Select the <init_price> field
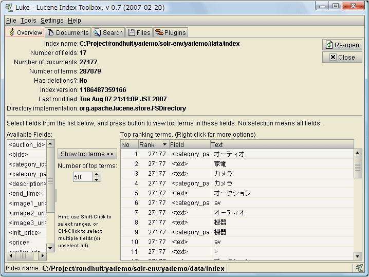This screenshot has height=277, width=369. point(27,232)
